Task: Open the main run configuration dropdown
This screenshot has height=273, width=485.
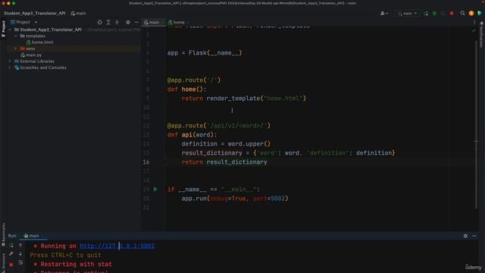Action: 407,14
